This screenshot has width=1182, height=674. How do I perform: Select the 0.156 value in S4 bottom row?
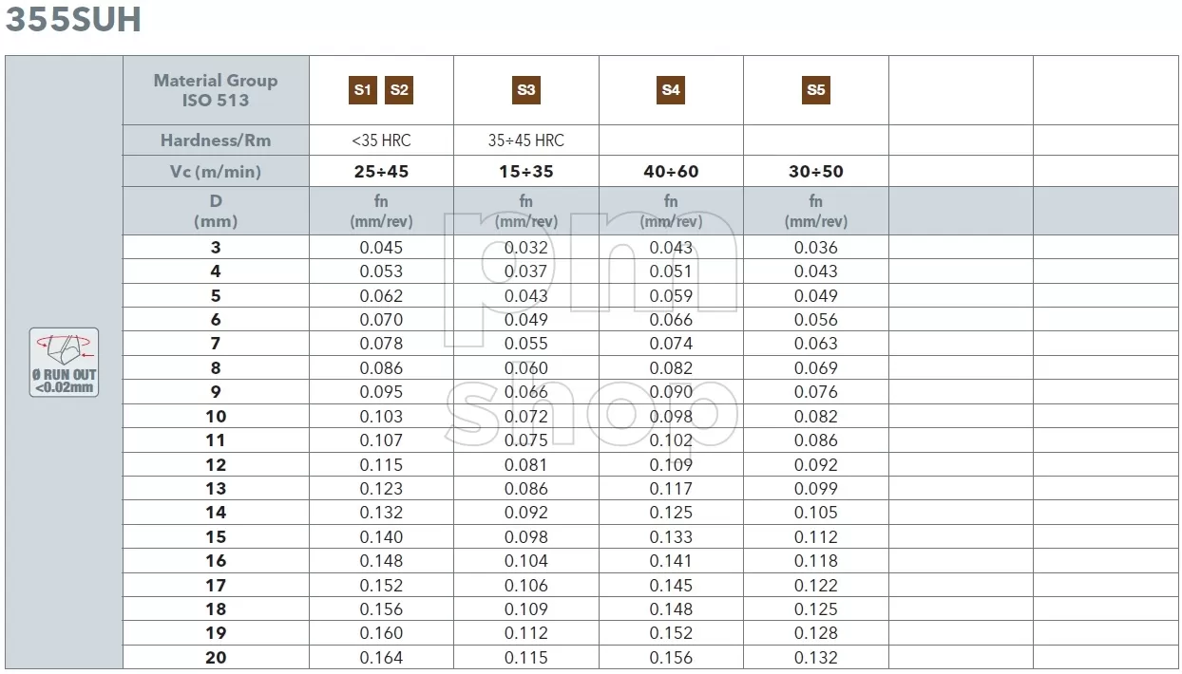(671, 658)
